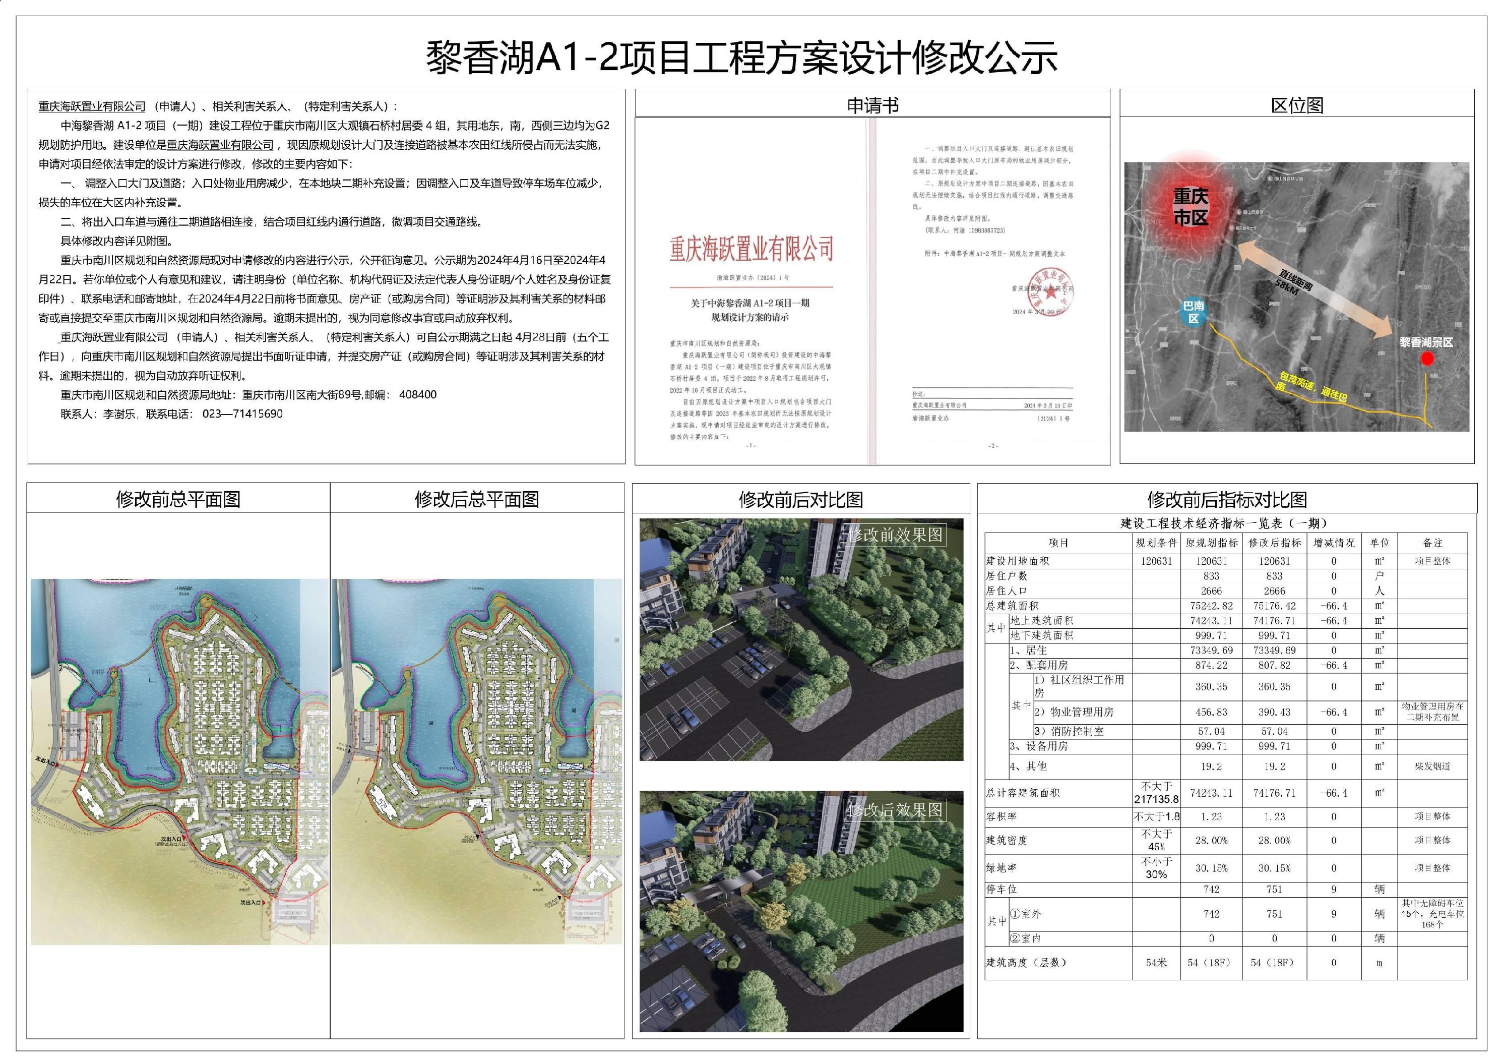The image size is (1500, 1061).
Task: Click the blue 巴南区 marker on the map
Action: click(x=1194, y=313)
